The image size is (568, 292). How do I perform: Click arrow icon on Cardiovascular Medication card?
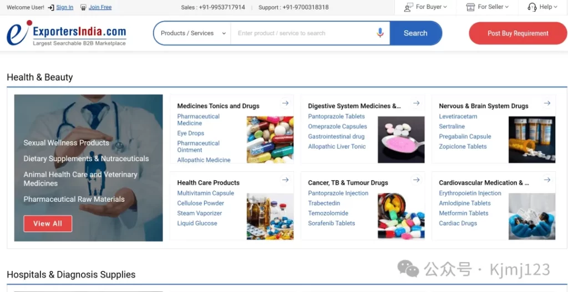point(547,180)
